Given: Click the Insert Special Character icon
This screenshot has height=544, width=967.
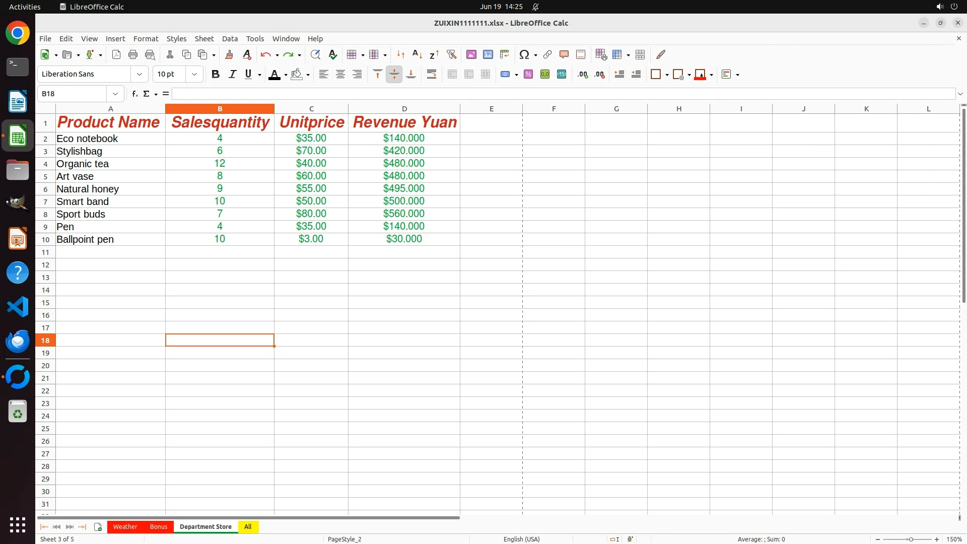Looking at the screenshot, I should [524, 54].
